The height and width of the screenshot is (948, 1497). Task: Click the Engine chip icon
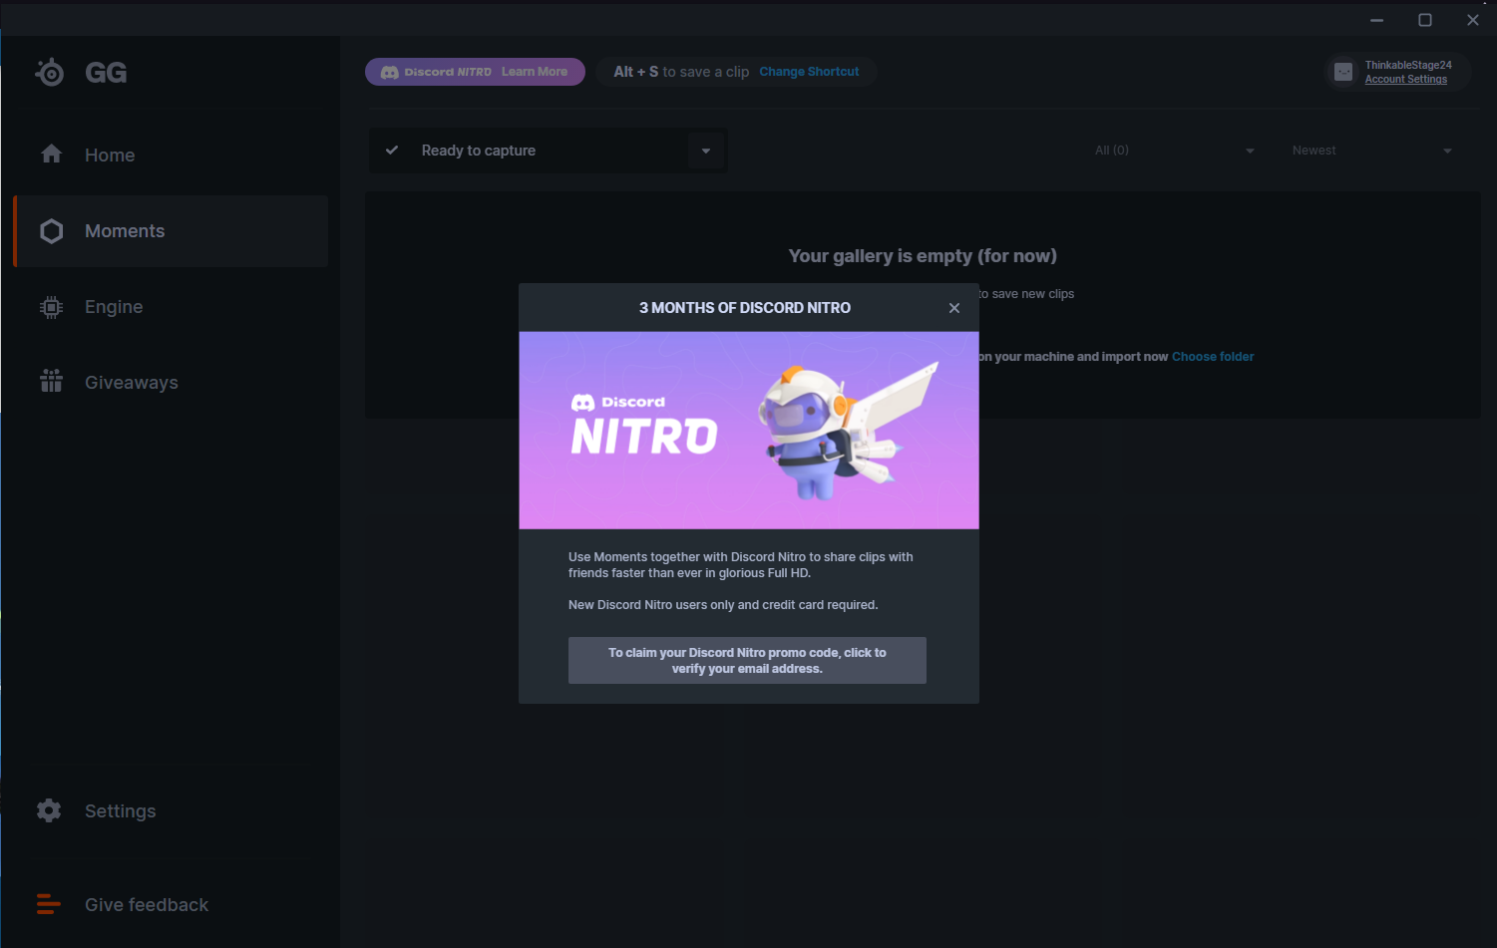point(52,307)
